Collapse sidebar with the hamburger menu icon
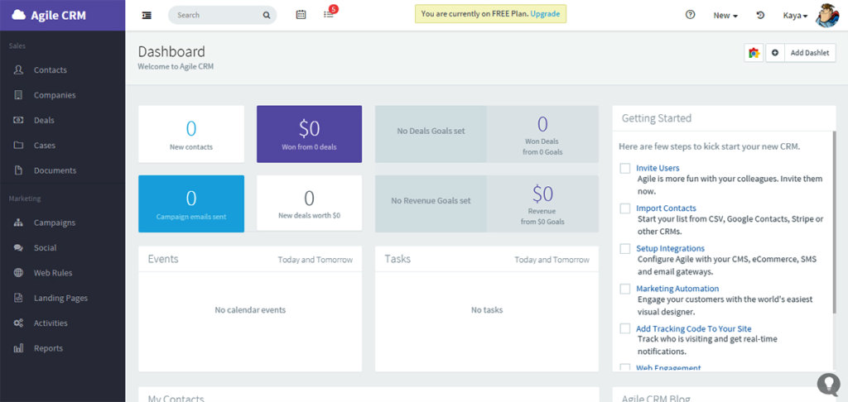Image resolution: width=848 pixels, height=402 pixels. tap(147, 15)
